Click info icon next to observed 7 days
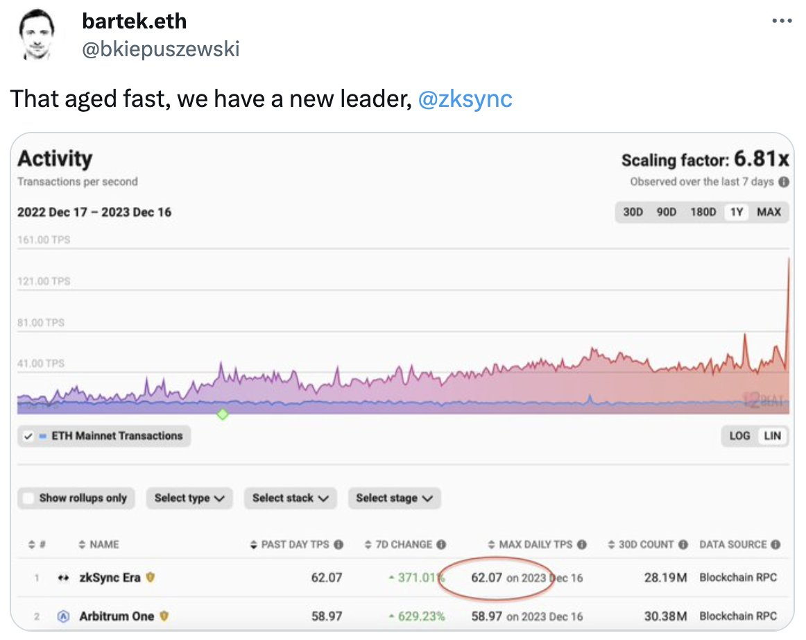This screenshot has width=806, height=640. click(784, 182)
